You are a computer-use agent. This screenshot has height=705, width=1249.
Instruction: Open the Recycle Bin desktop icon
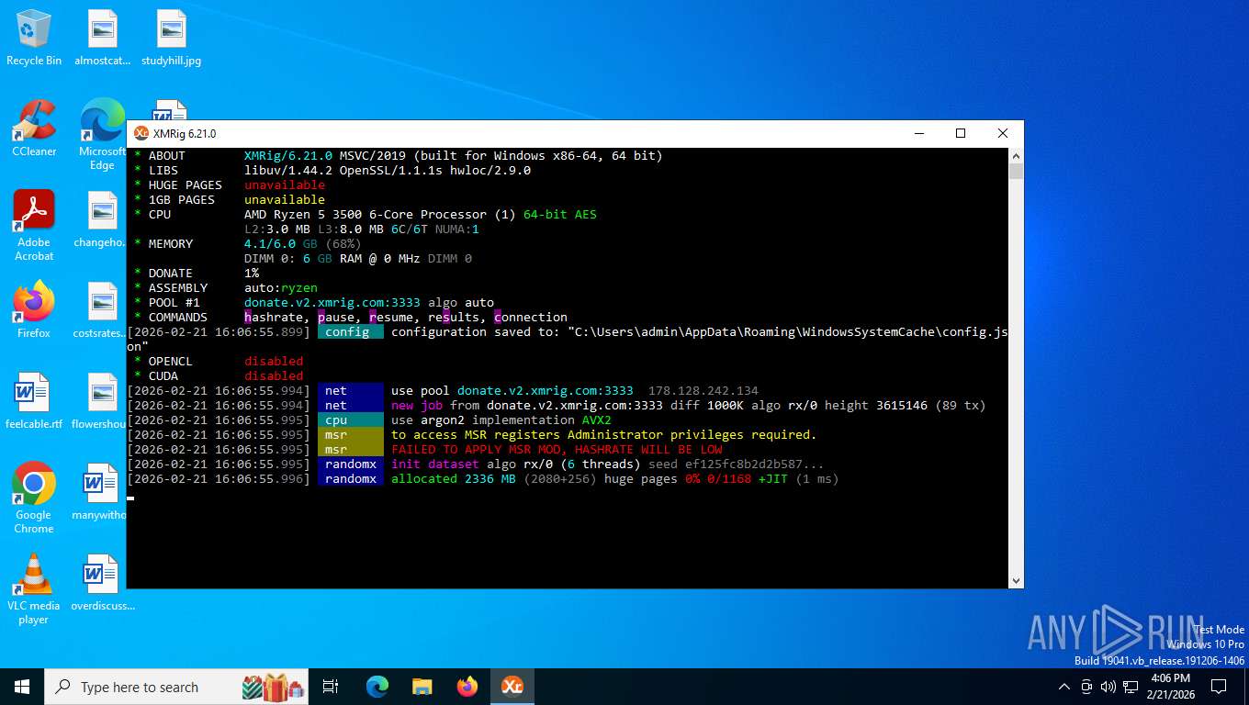34,38
